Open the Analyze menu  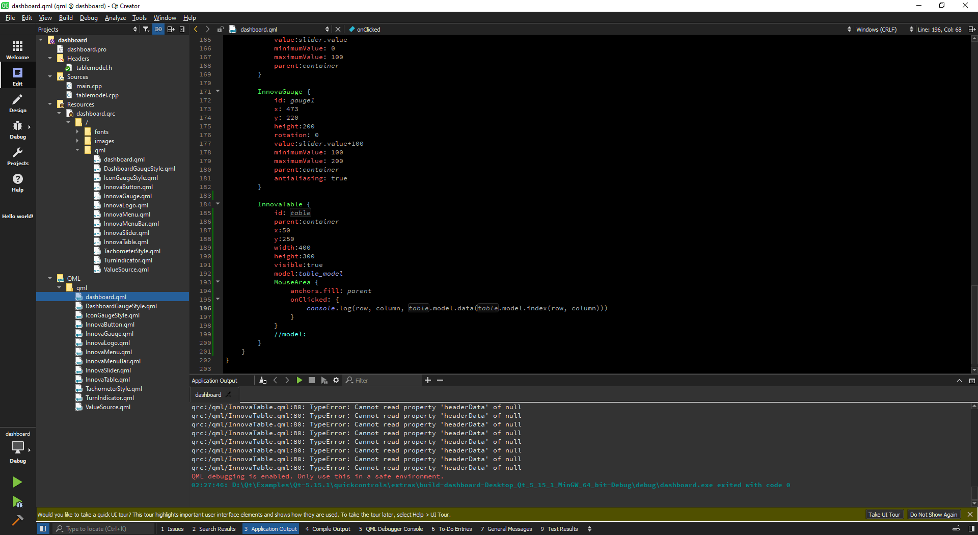(x=115, y=17)
